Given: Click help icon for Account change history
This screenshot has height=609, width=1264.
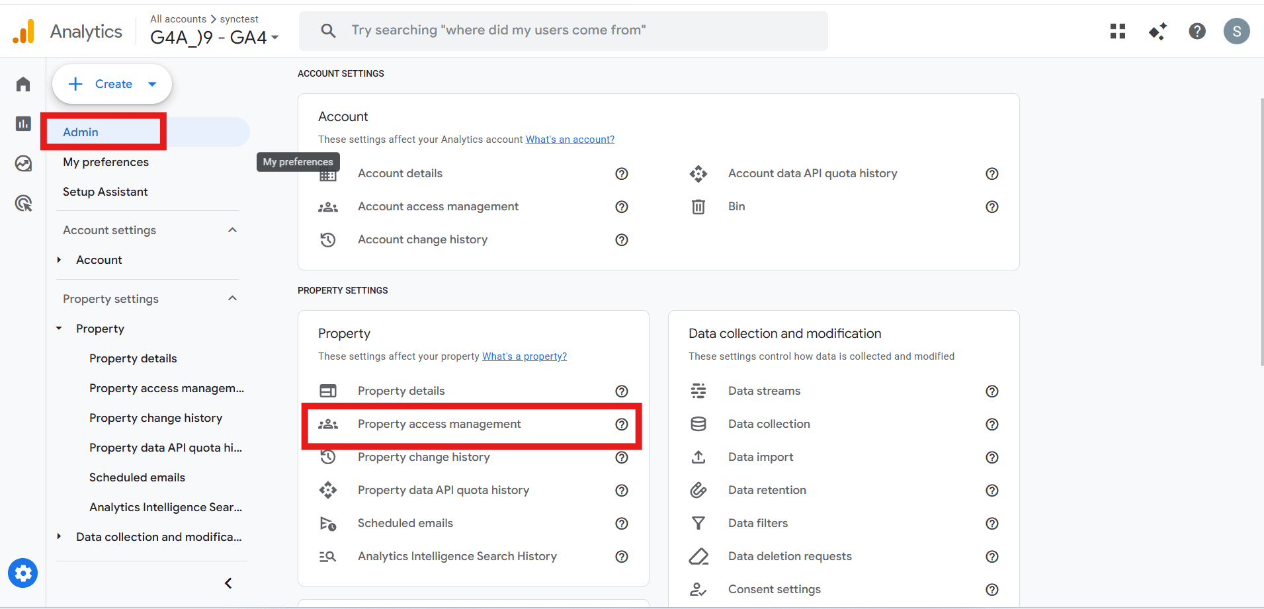Looking at the screenshot, I should 622,240.
